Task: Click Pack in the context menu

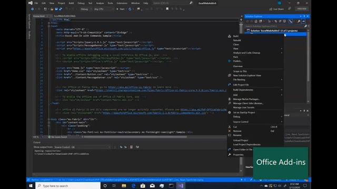Action: [235, 57]
